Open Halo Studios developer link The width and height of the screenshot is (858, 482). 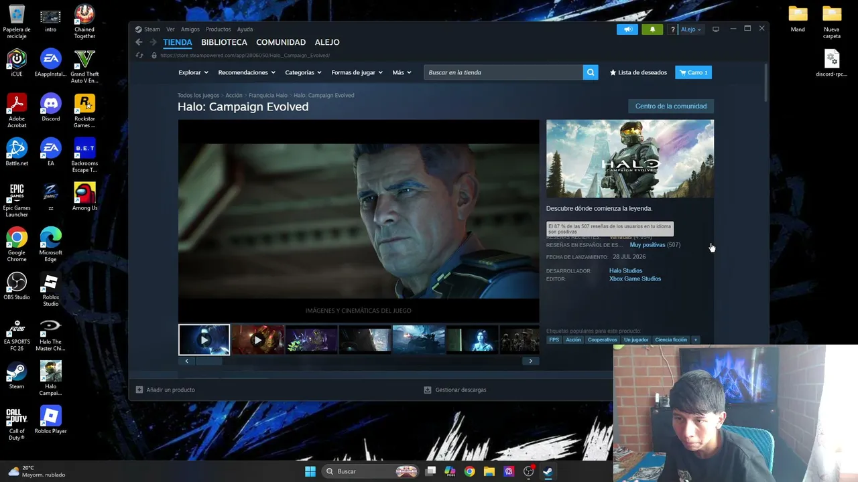625,270
